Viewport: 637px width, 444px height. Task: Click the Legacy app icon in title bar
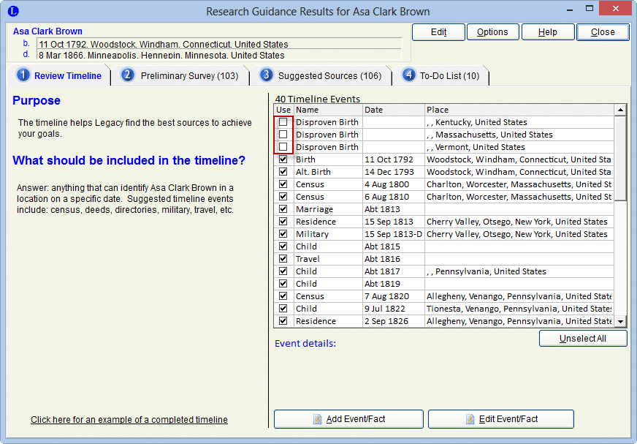[x=13, y=11]
